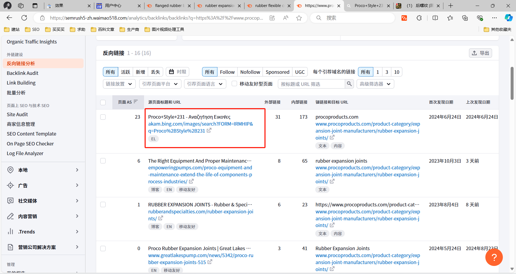Go back to previous page
The height and width of the screenshot is (274, 516).
tap(9, 18)
